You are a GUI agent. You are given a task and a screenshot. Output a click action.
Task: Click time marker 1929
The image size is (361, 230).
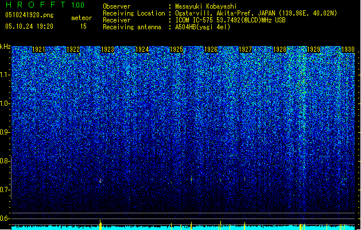314,49
